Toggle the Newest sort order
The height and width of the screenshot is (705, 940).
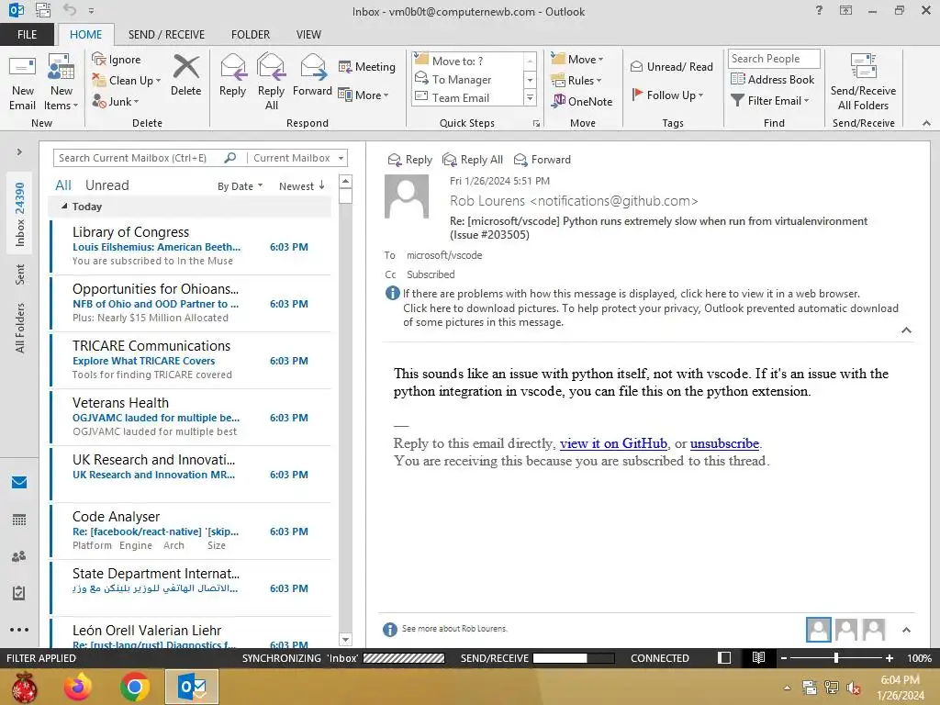[x=302, y=185]
